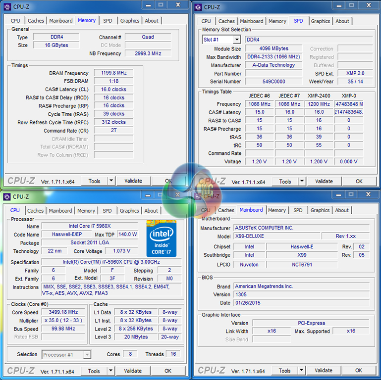
Task: Open SPD tab in Mainboard window
Action: click(298, 210)
